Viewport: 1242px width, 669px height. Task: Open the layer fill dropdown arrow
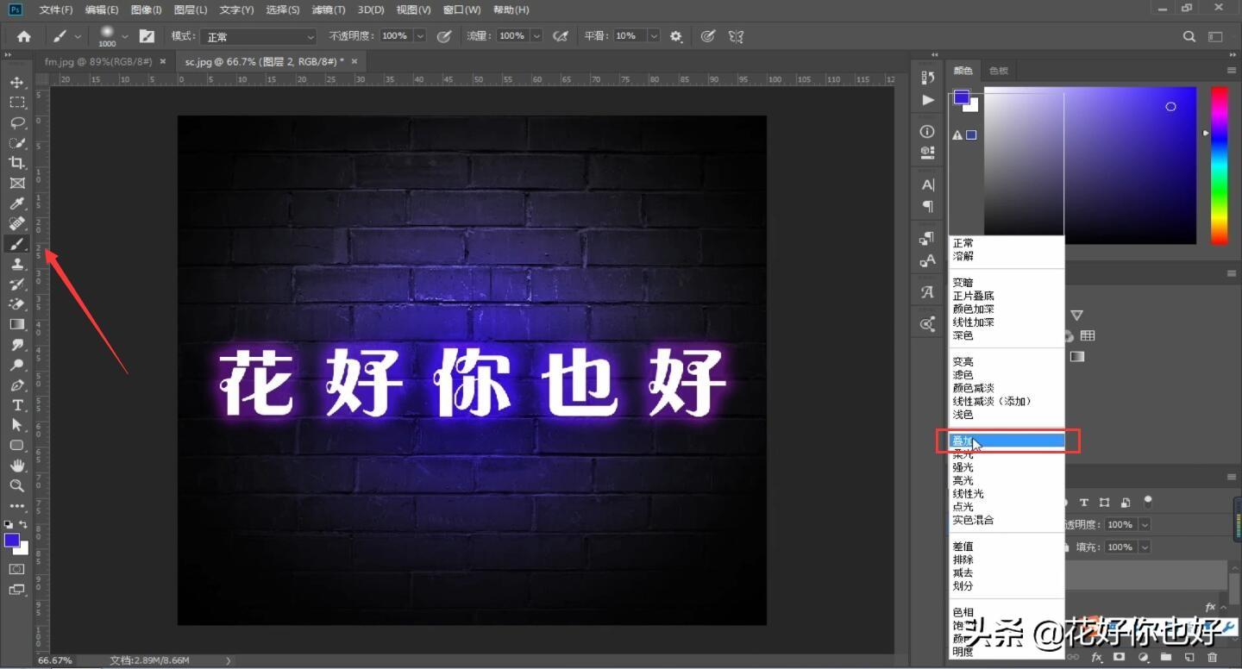(1145, 547)
